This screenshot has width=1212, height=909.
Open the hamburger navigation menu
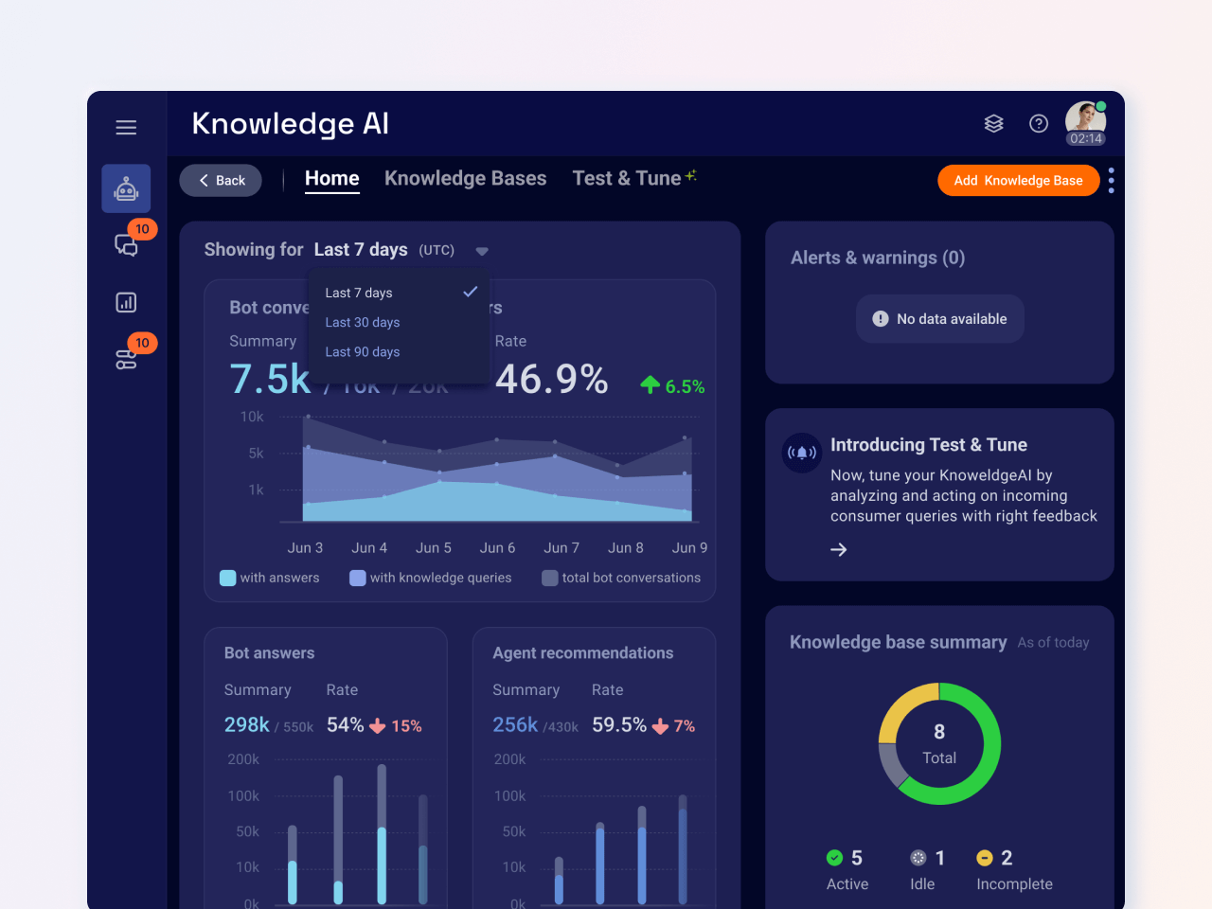click(x=126, y=127)
